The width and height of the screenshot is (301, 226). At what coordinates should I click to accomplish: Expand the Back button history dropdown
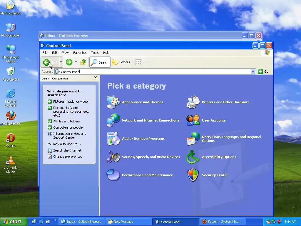61,62
